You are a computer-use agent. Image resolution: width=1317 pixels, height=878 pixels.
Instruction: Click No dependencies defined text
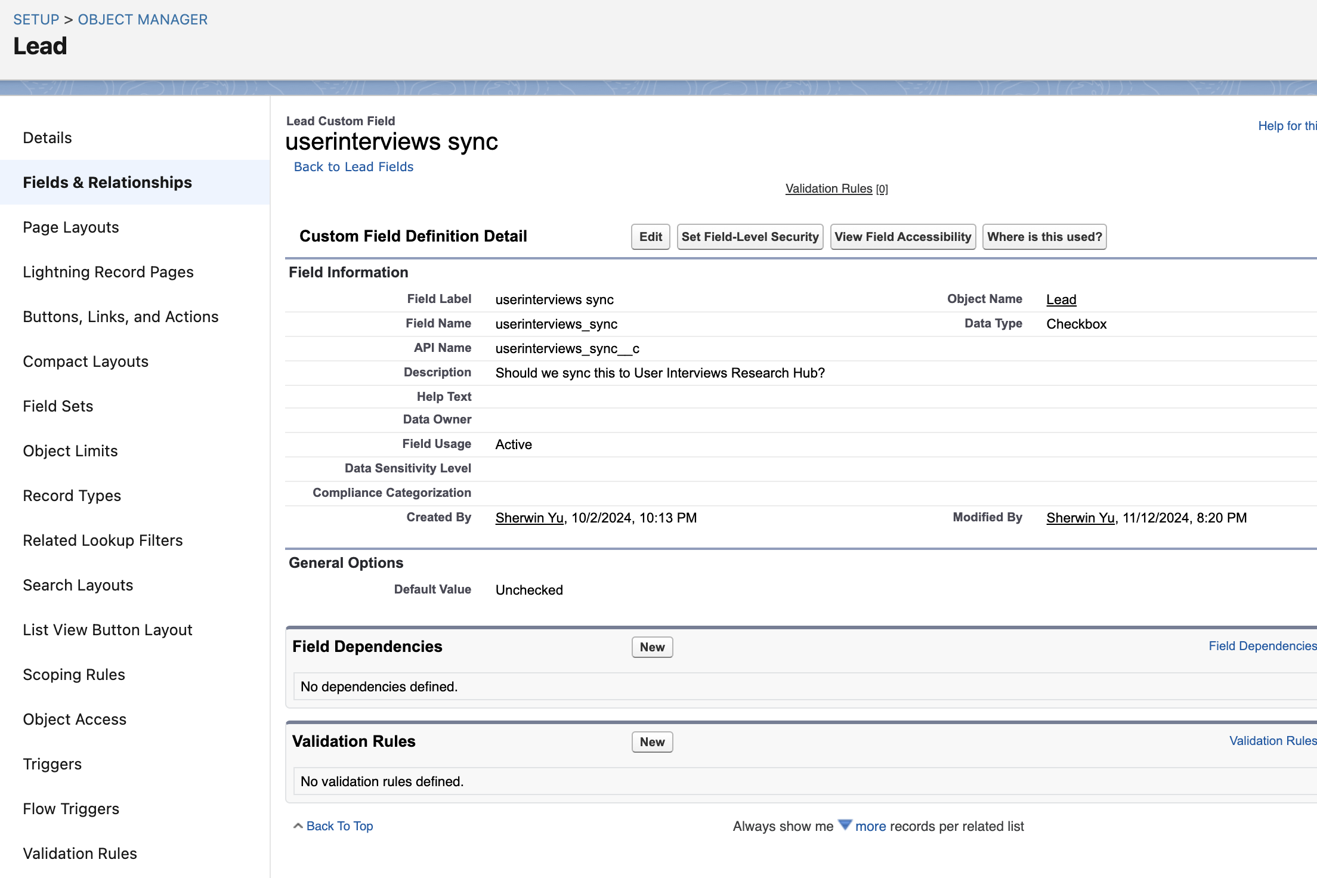tap(379, 687)
